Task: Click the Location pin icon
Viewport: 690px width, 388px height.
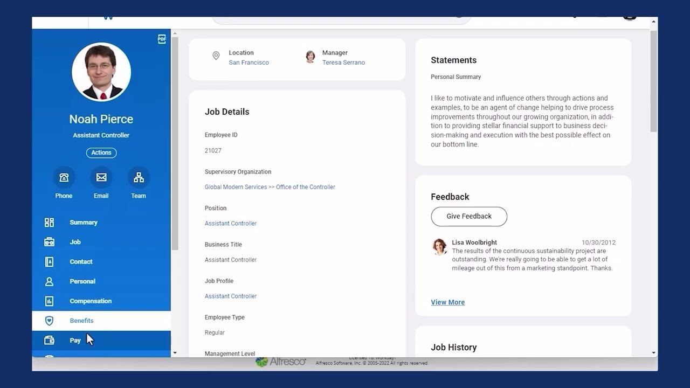Action: (216, 56)
